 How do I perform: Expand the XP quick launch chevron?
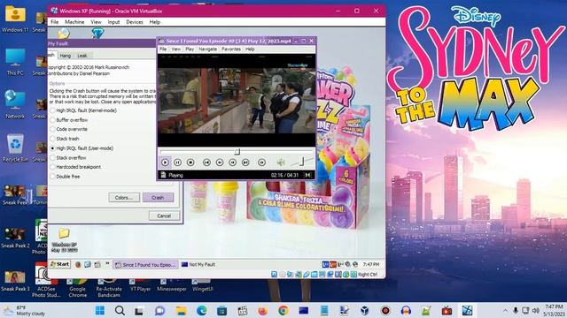click(x=107, y=264)
